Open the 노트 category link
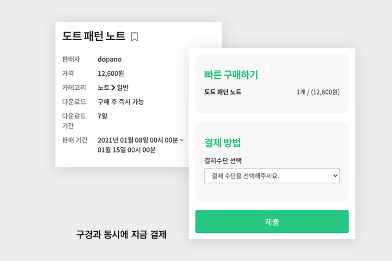Image resolution: width=392 pixels, height=261 pixels. click(103, 88)
